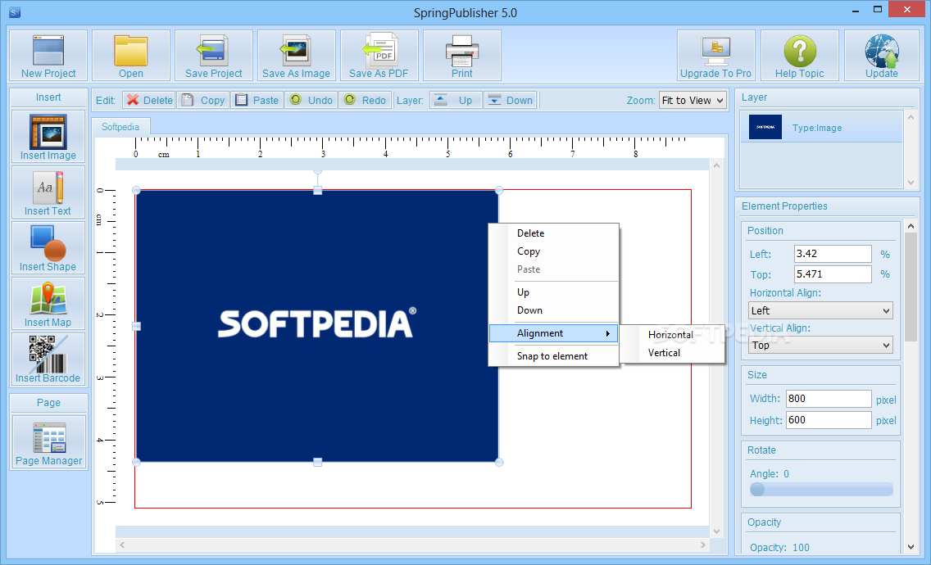Open the Help Topic
Image resolution: width=931 pixels, height=565 pixels.
pyautogui.click(x=800, y=56)
